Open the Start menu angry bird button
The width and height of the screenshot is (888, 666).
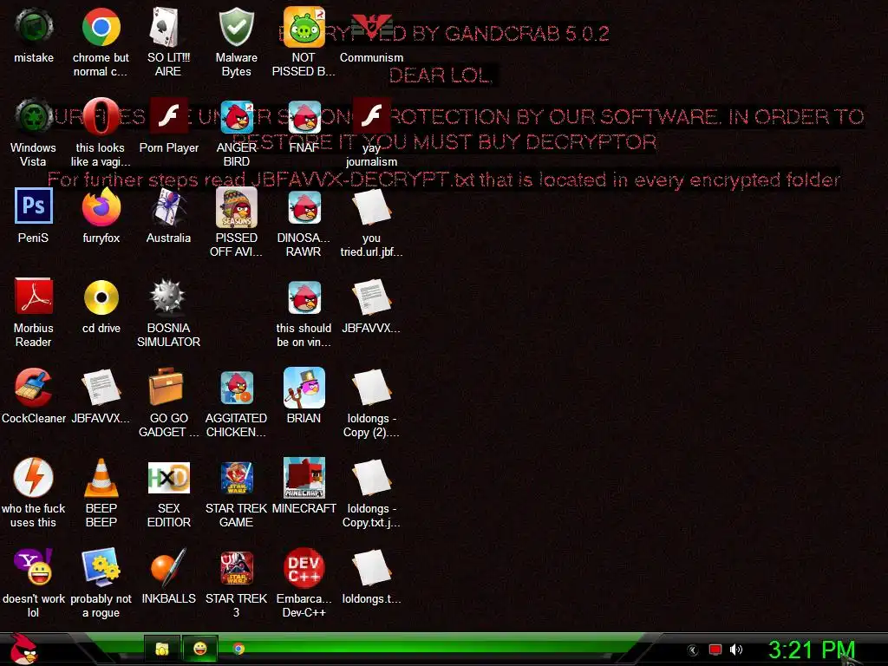23,650
